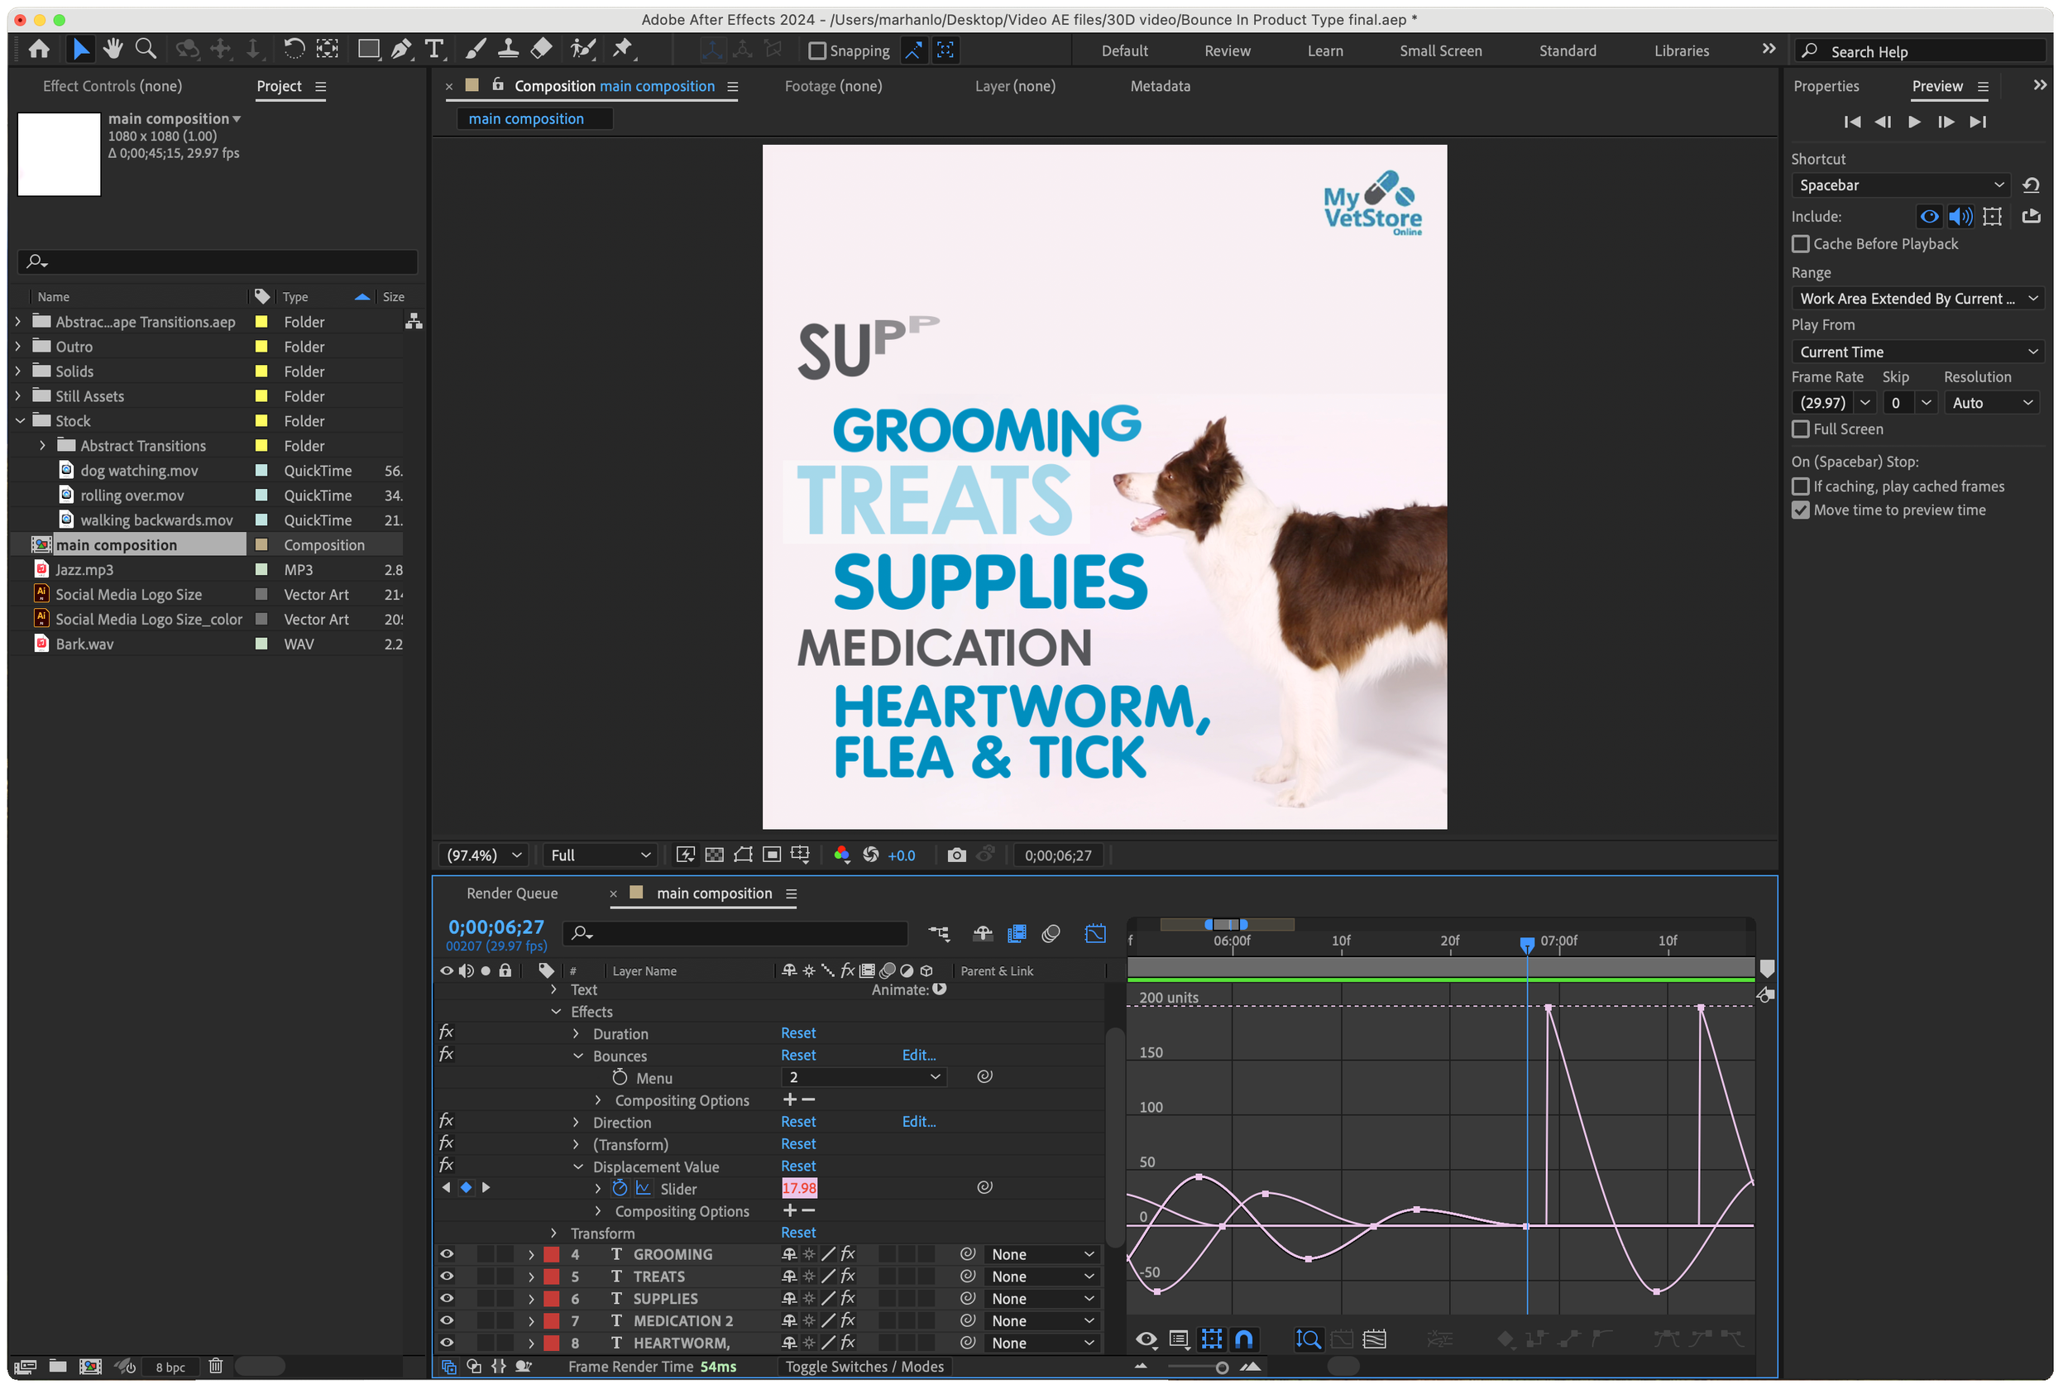Choose the Puppet Pin tool
The width and height of the screenshot is (2068, 1394).
coord(623,49)
